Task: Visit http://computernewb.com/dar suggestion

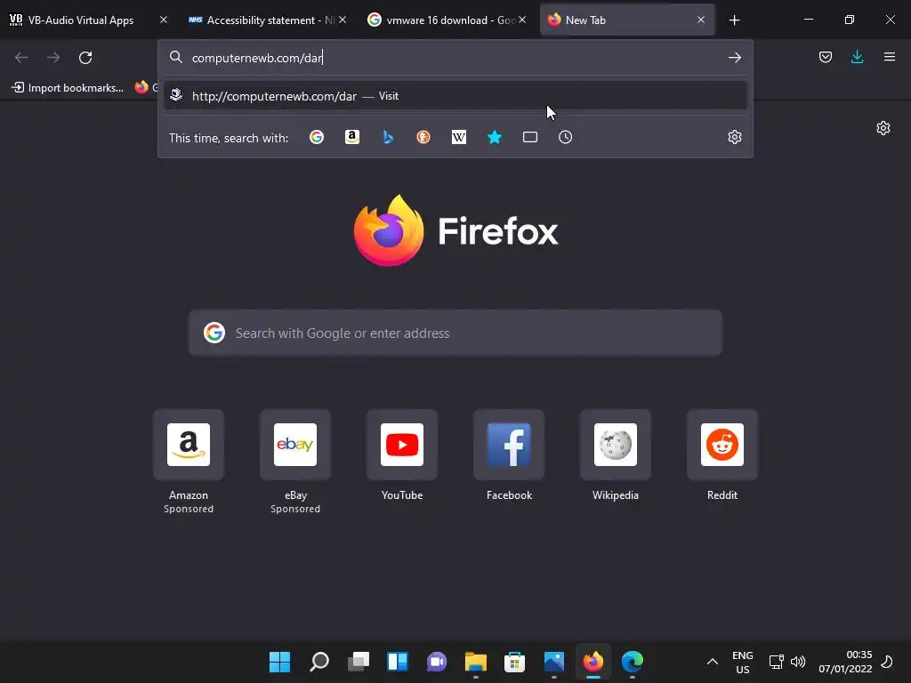Action: pyautogui.click(x=455, y=96)
